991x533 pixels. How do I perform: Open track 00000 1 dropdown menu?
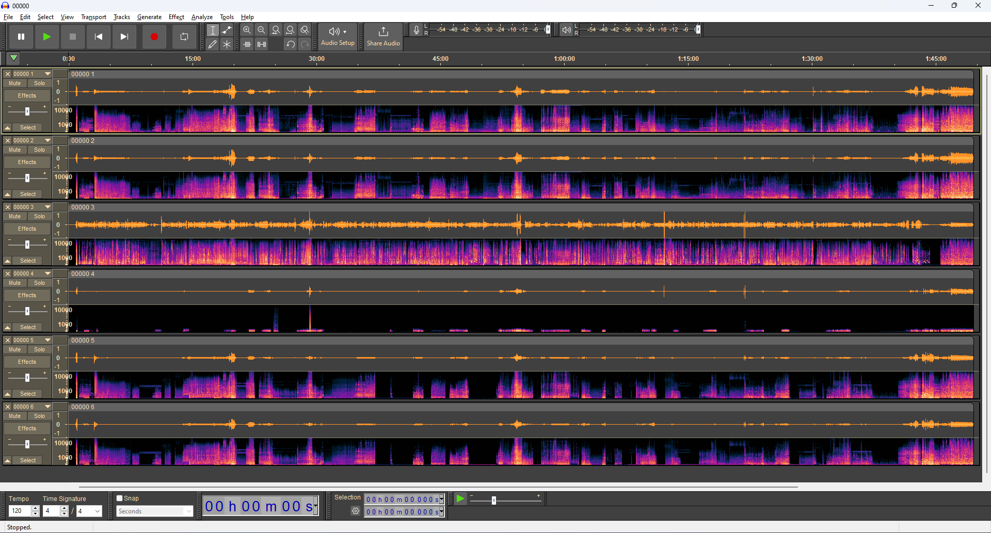pyautogui.click(x=47, y=74)
